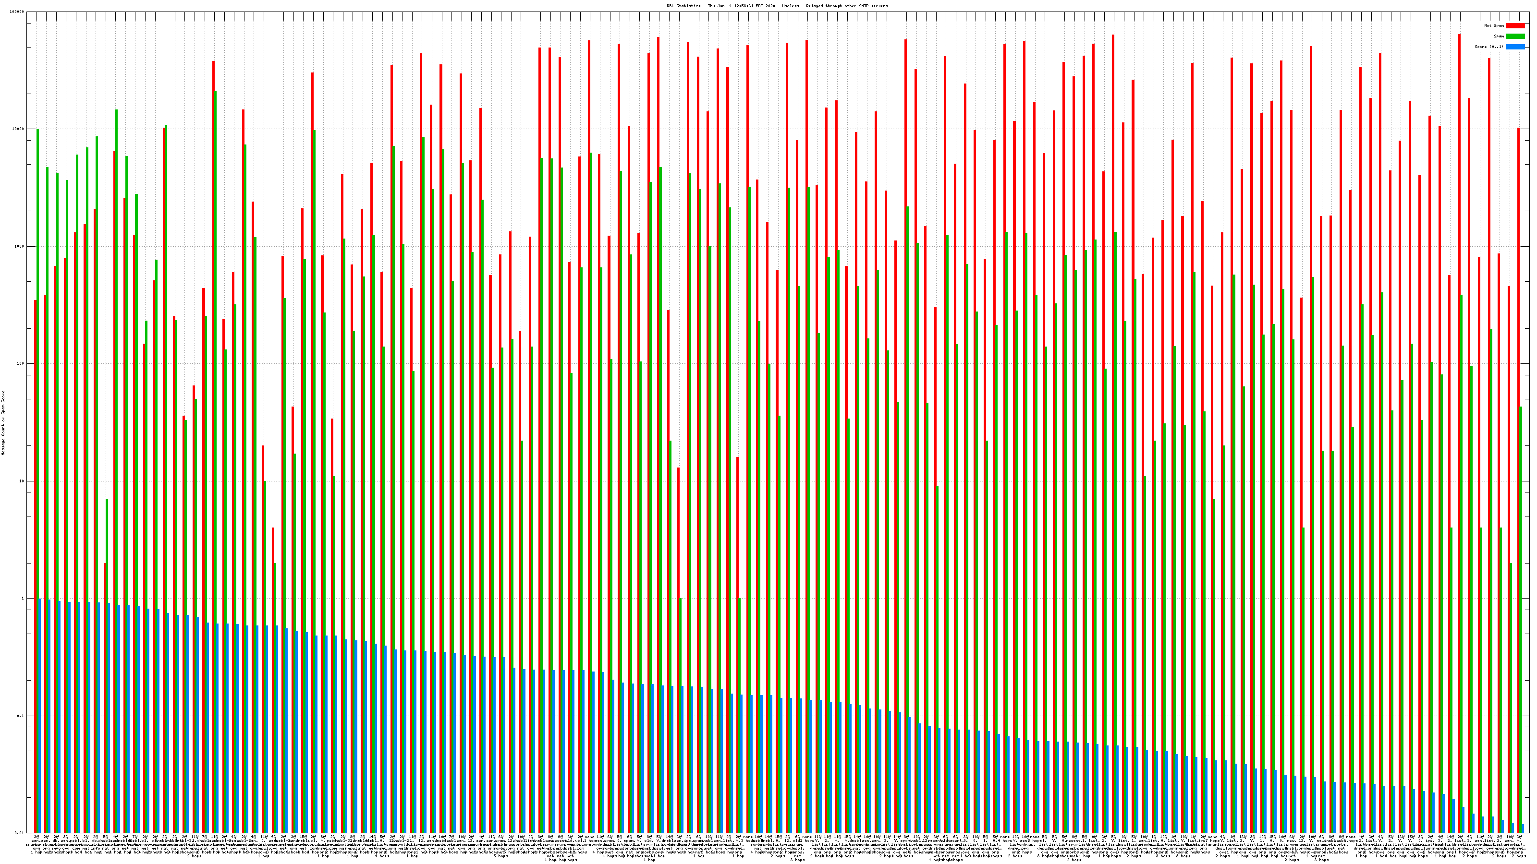Select the 'Not Spam' legend label
The width and height of the screenshot is (1537, 864).
coord(1494,25)
